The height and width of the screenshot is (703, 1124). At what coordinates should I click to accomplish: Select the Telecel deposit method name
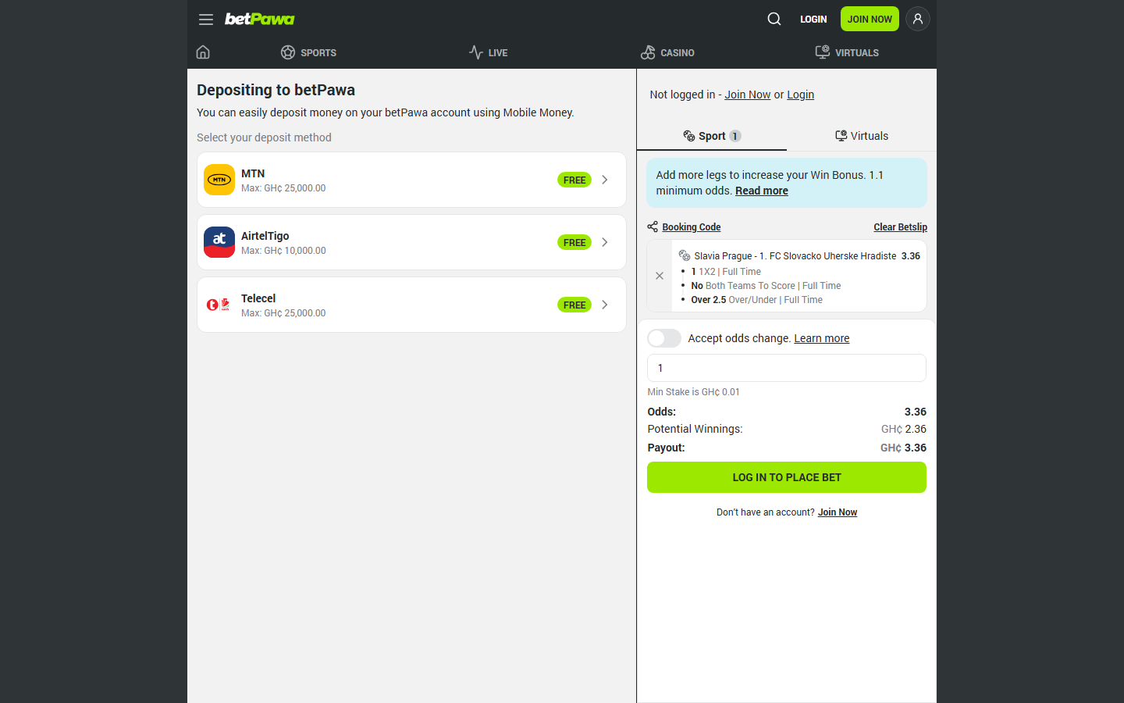coord(258,298)
